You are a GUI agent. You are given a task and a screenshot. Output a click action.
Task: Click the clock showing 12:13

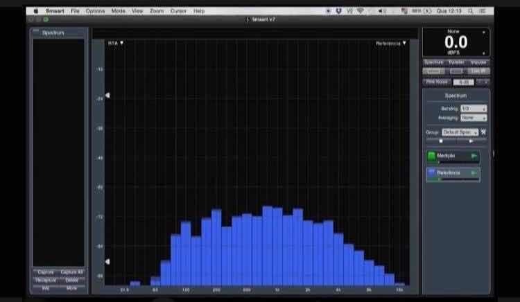pyautogui.click(x=449, y=11)
